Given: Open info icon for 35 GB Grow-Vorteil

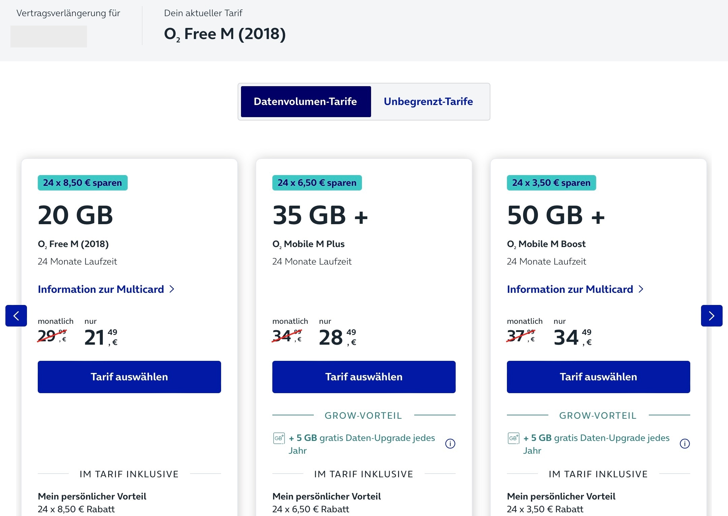Looking at the screenshot, I should pos(450,444).
